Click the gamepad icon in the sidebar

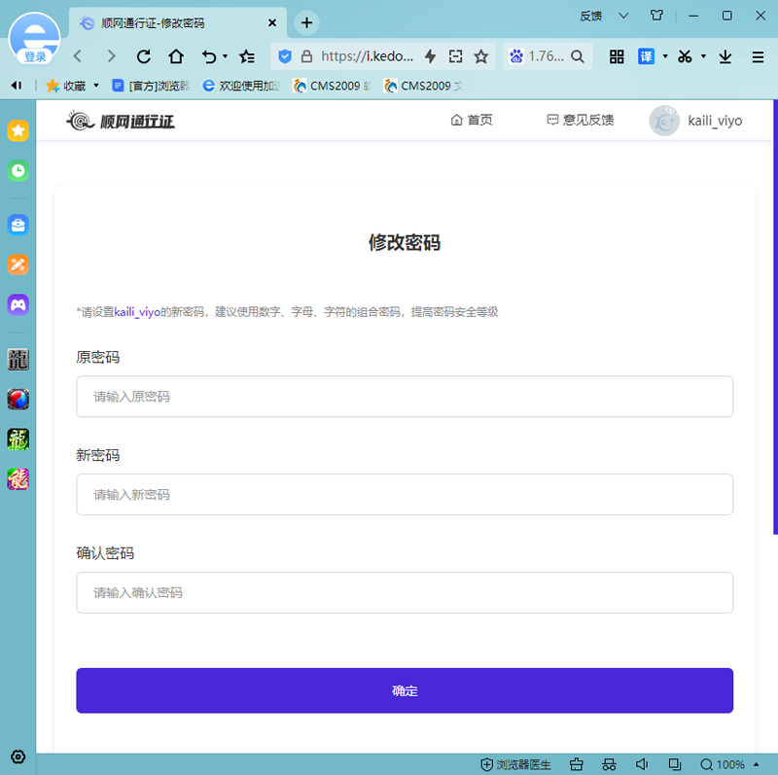click(18, 304)
